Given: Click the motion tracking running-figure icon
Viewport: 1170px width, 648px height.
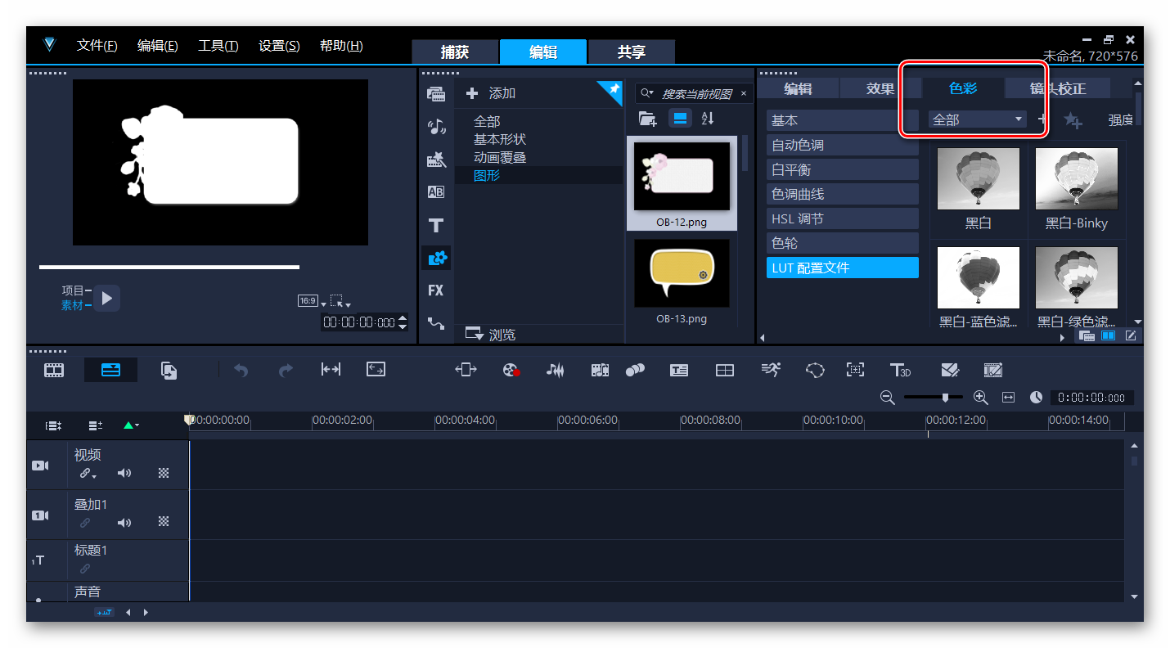Looking at the screenshot, I should tap(770, 371).
